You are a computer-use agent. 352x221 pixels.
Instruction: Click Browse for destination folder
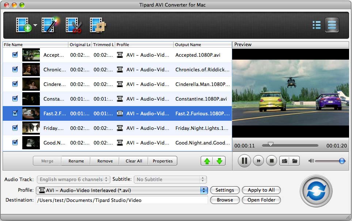pyautogui.click(x=225, y=200)
